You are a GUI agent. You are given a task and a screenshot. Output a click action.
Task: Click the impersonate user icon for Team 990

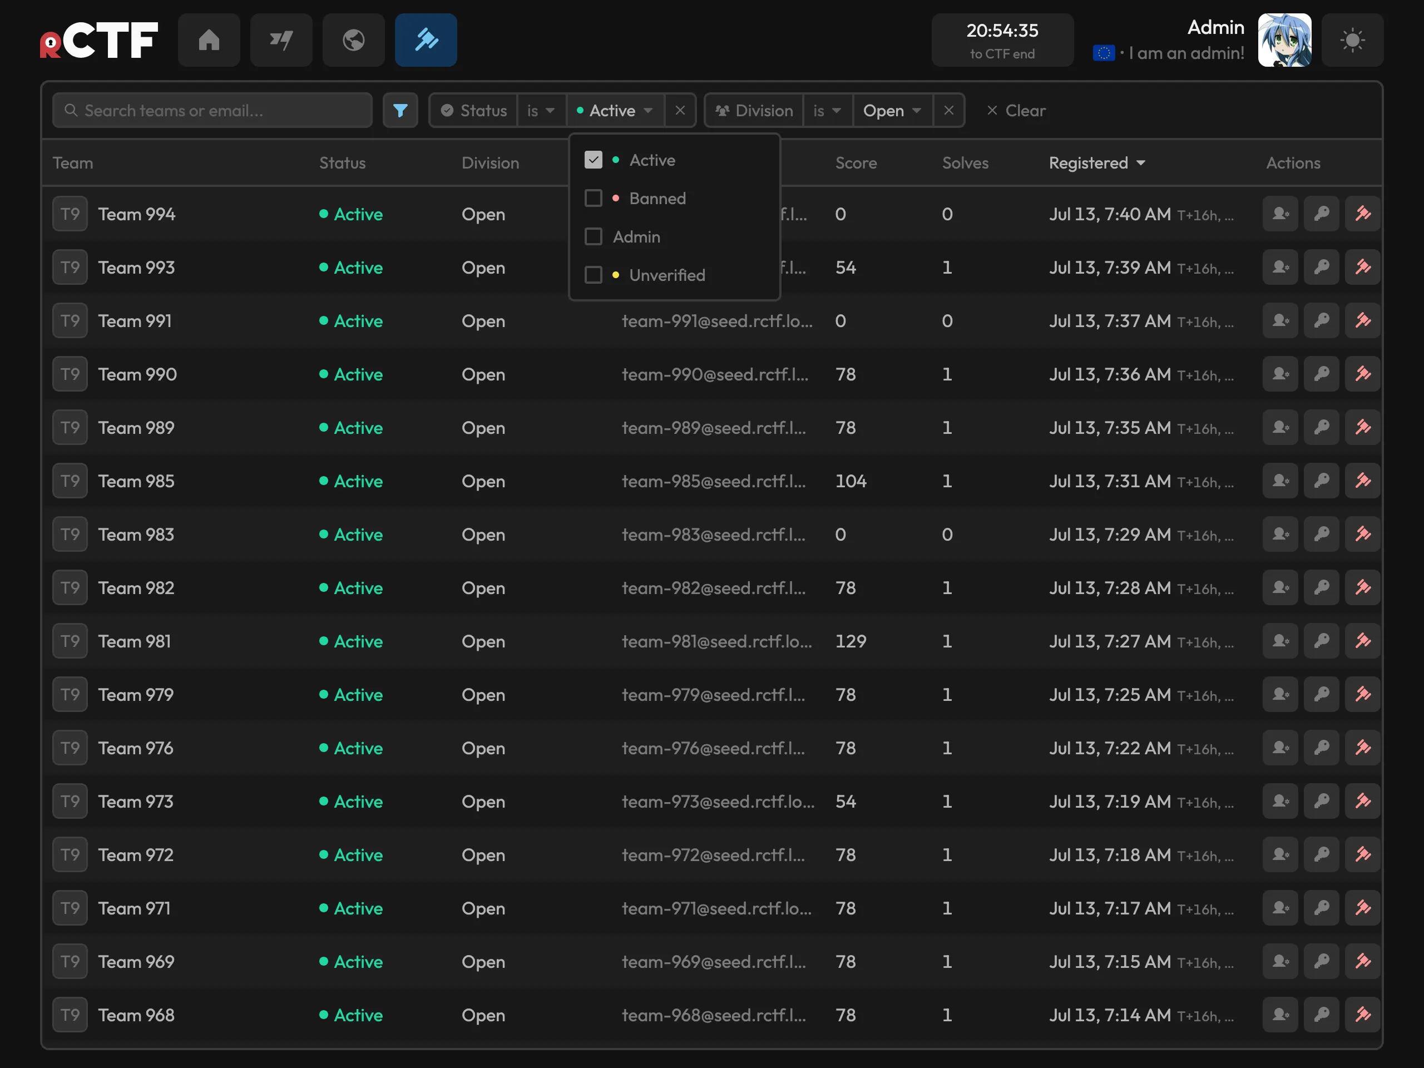1280,374
